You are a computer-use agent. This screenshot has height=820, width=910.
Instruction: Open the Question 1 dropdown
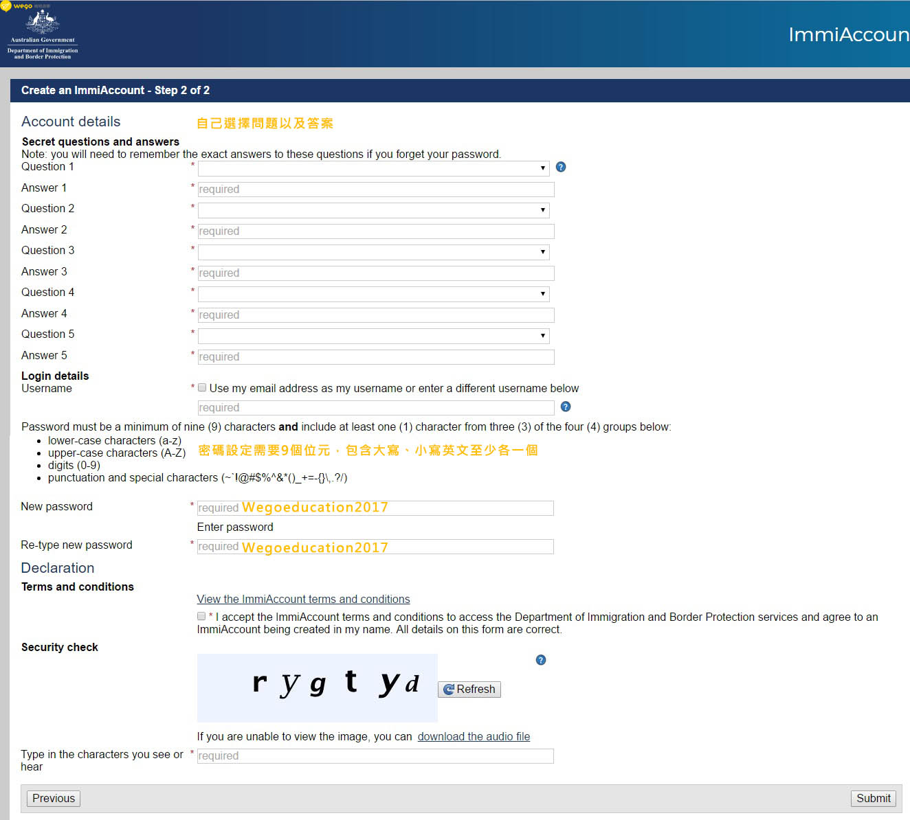click(x=373, y=168)
